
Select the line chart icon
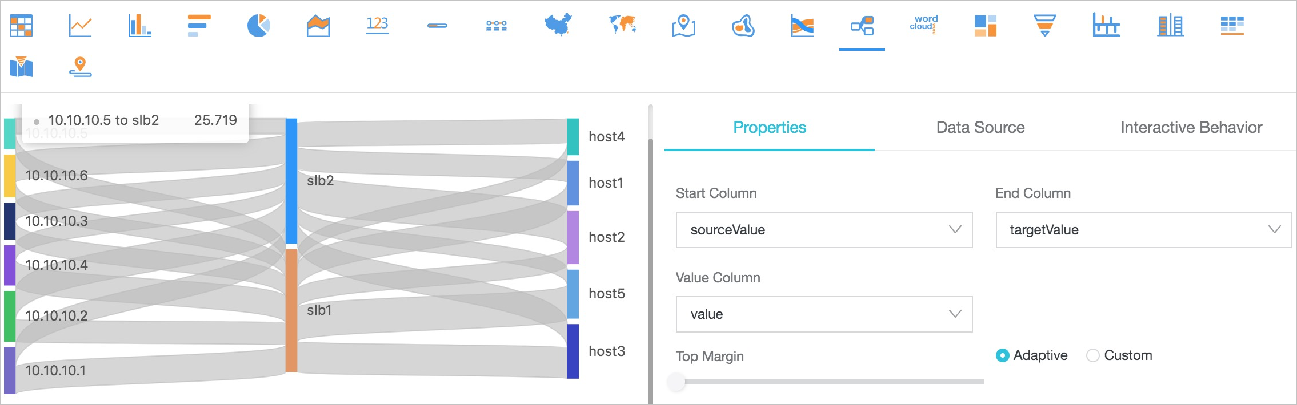coord(80,26)
